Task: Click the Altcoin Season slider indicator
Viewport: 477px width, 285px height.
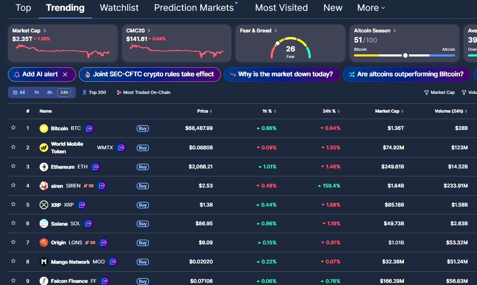Action: click(405, 56)
